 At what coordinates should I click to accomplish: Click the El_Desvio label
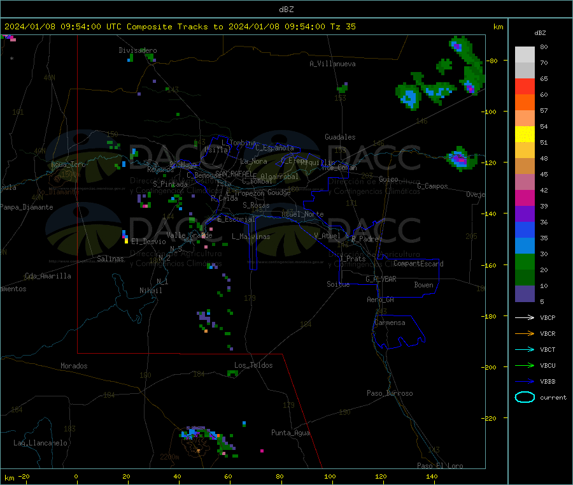click(148, 242)
